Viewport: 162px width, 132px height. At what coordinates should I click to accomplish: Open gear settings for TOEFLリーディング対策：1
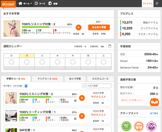coord(75,119)
